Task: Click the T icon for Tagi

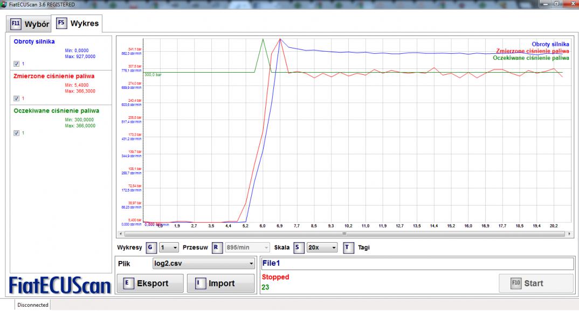Action: [x=348, y=248]
